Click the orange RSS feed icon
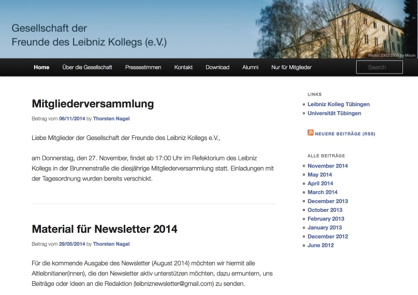 pos(311,132)
